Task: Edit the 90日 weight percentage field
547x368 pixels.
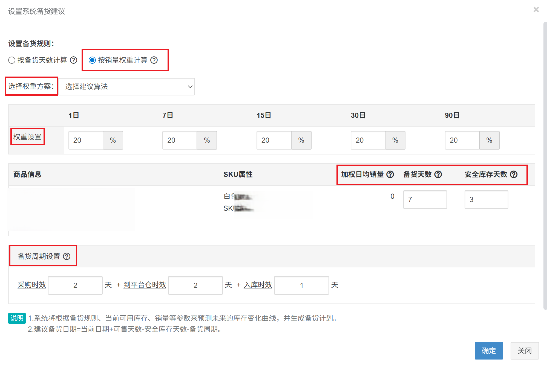Action: [x=462, y=140]
